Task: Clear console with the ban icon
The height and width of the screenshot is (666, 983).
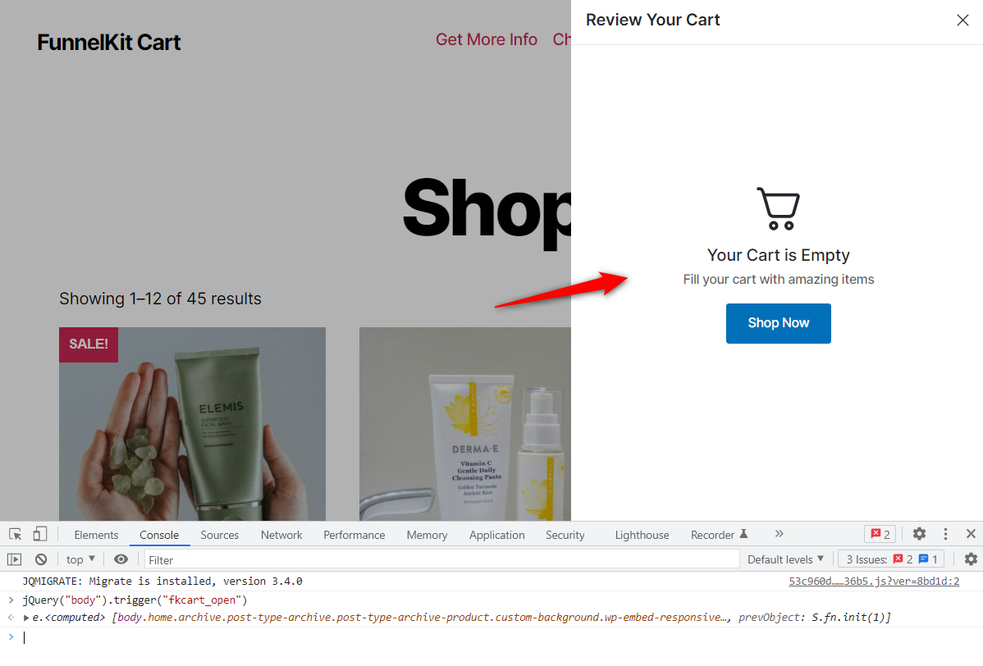Action: tap(41, 559)
